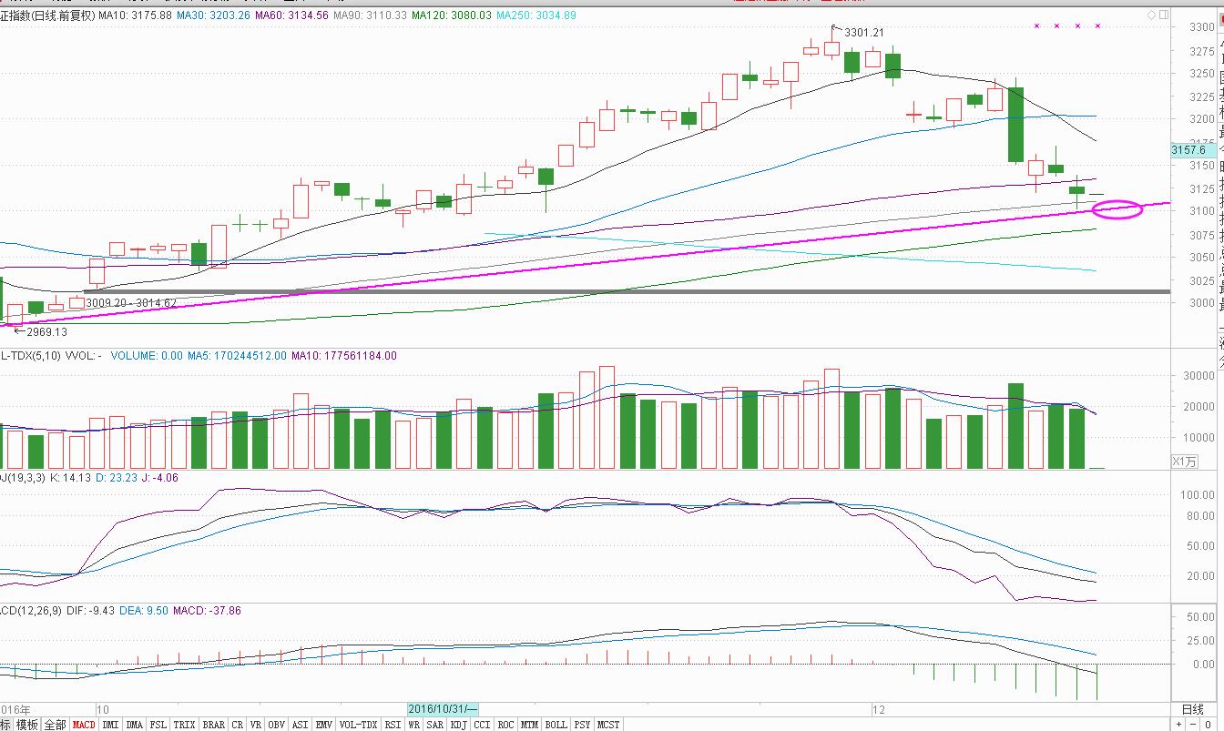Open the ASI indicator tab
The image size is (1224, 731).
coord(300,725)
